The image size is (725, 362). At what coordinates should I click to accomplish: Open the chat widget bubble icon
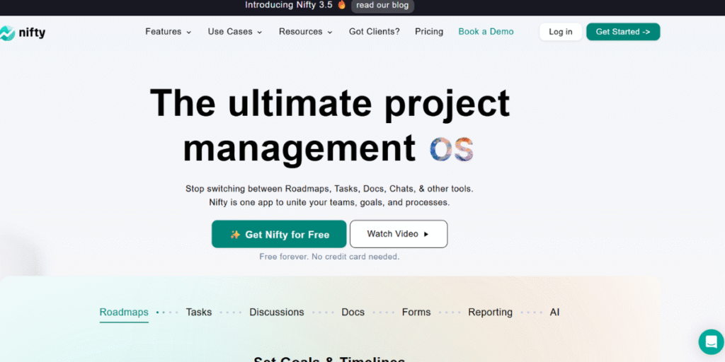[711, 342]
